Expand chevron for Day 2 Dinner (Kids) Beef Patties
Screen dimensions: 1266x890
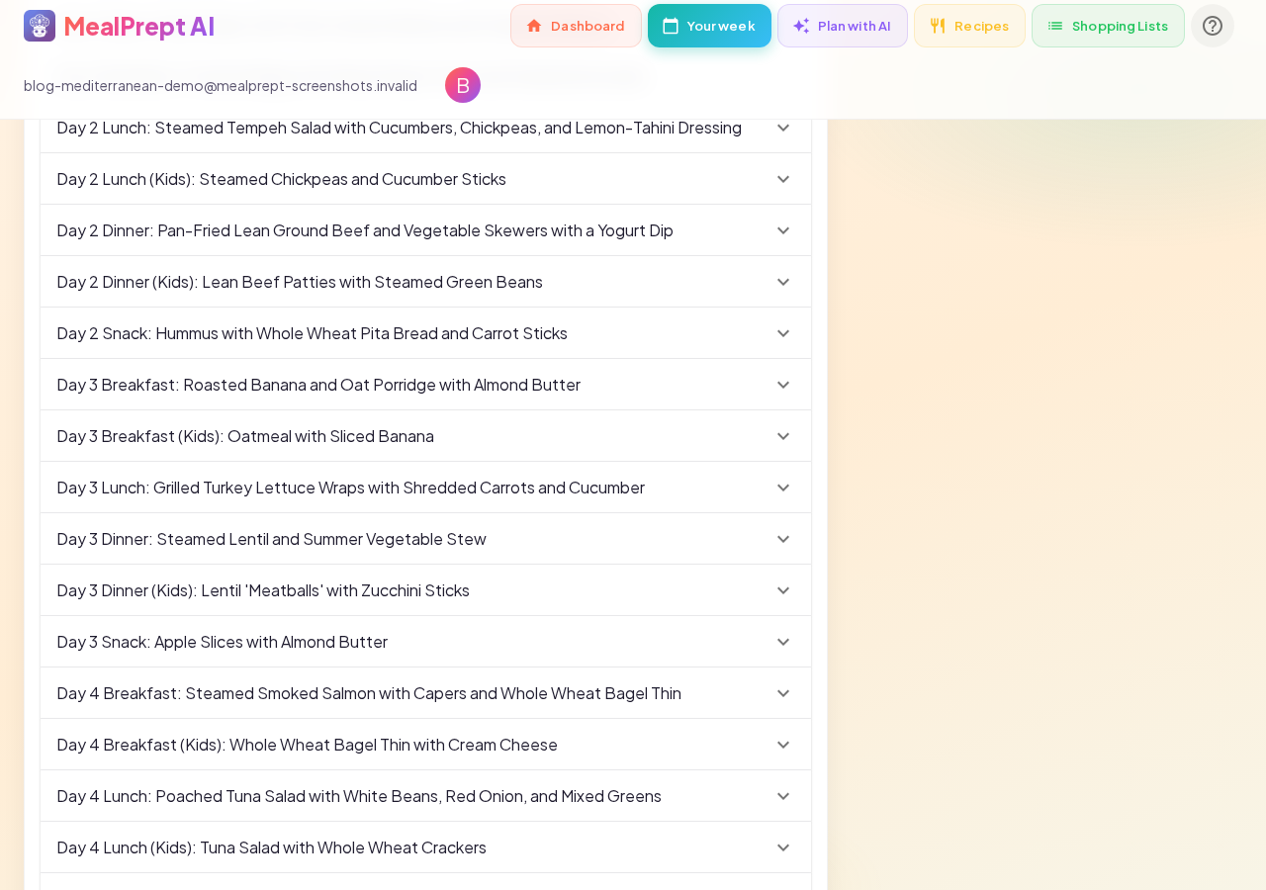783,282
